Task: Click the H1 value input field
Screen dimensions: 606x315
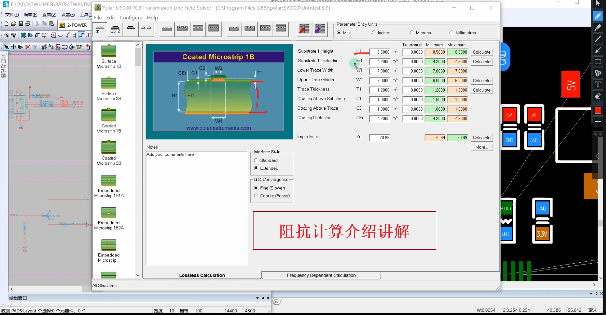Action: coord(379,52)
